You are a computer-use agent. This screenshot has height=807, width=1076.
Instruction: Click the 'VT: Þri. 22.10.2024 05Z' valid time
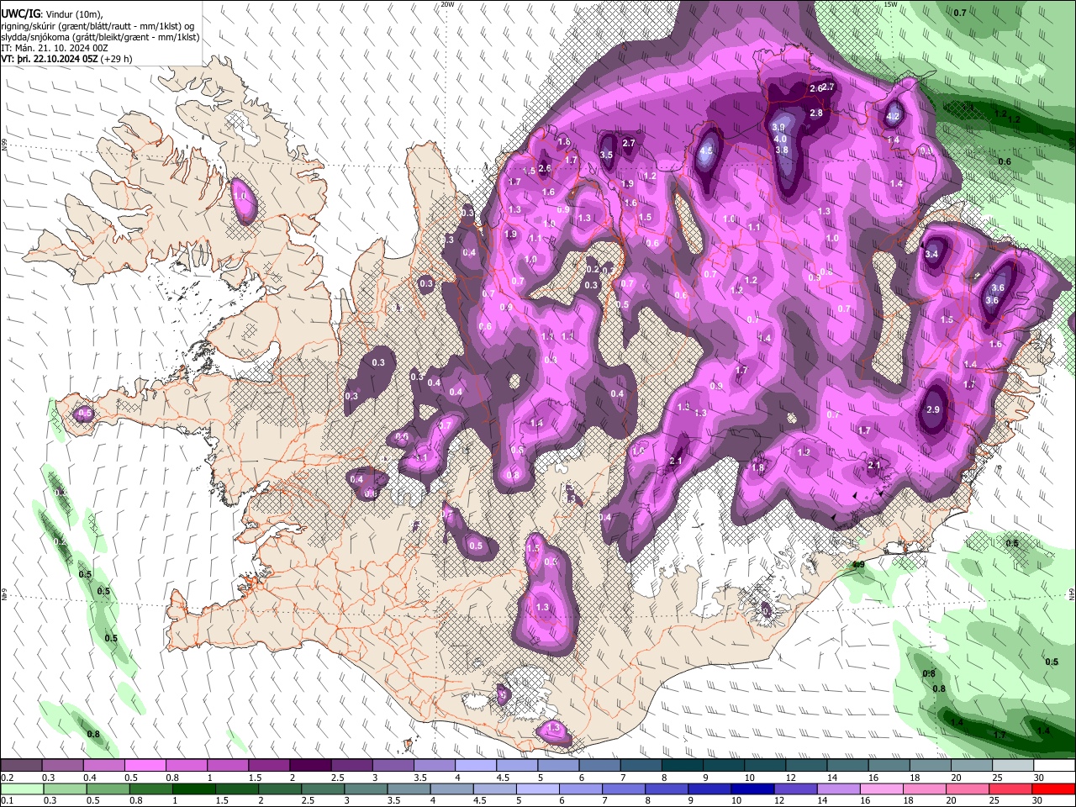49,59
